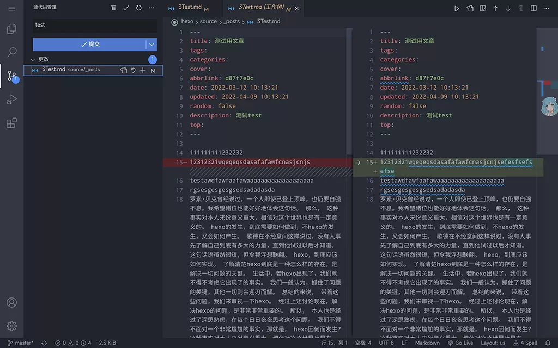558x348 pixels.
Task: Go to next change arrow
Action: [508, 8]
